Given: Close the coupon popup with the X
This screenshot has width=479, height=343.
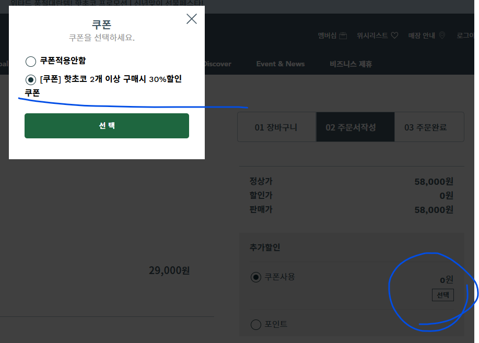Looking at the screenshot, I should pos(192,19).
